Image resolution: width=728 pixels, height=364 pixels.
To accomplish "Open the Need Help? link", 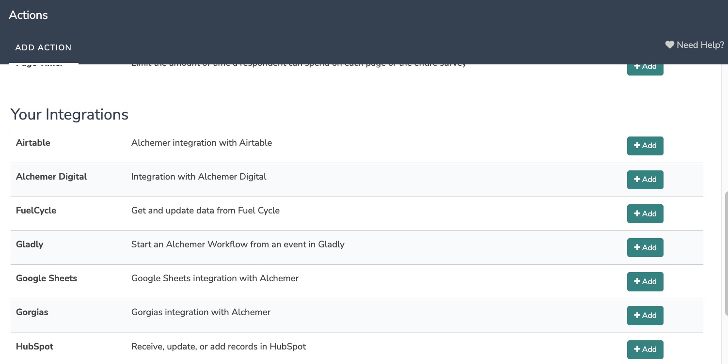I will click(700, 45).
